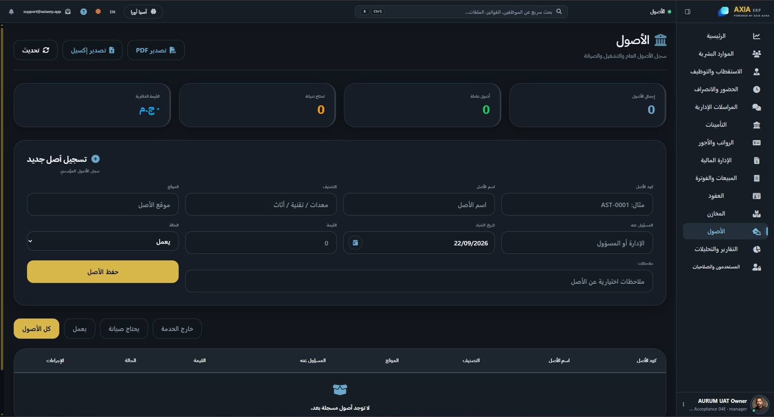774x417 pixels.
Task: Export the assets with تصدير إكسيل
Action: 92,50
